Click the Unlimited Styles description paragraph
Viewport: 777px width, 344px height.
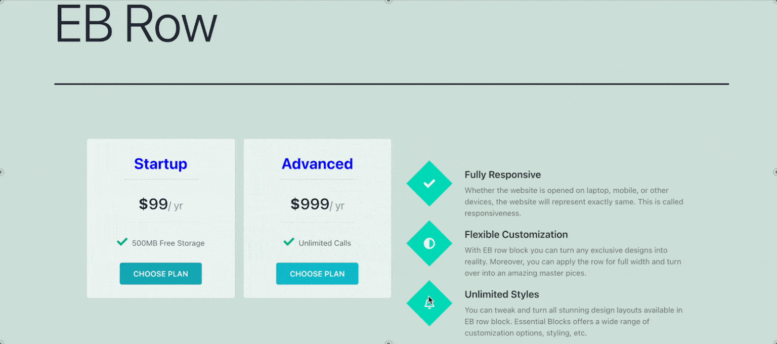[x=574, y=322]
